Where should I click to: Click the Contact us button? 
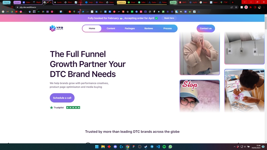pyautogui.click(x=206, y=28)
